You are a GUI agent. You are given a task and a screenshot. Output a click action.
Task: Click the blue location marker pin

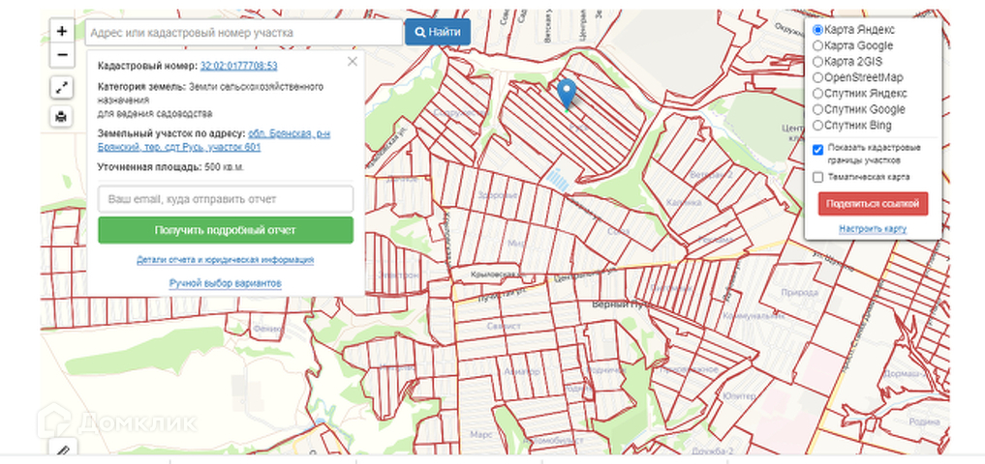click(567, 95)
